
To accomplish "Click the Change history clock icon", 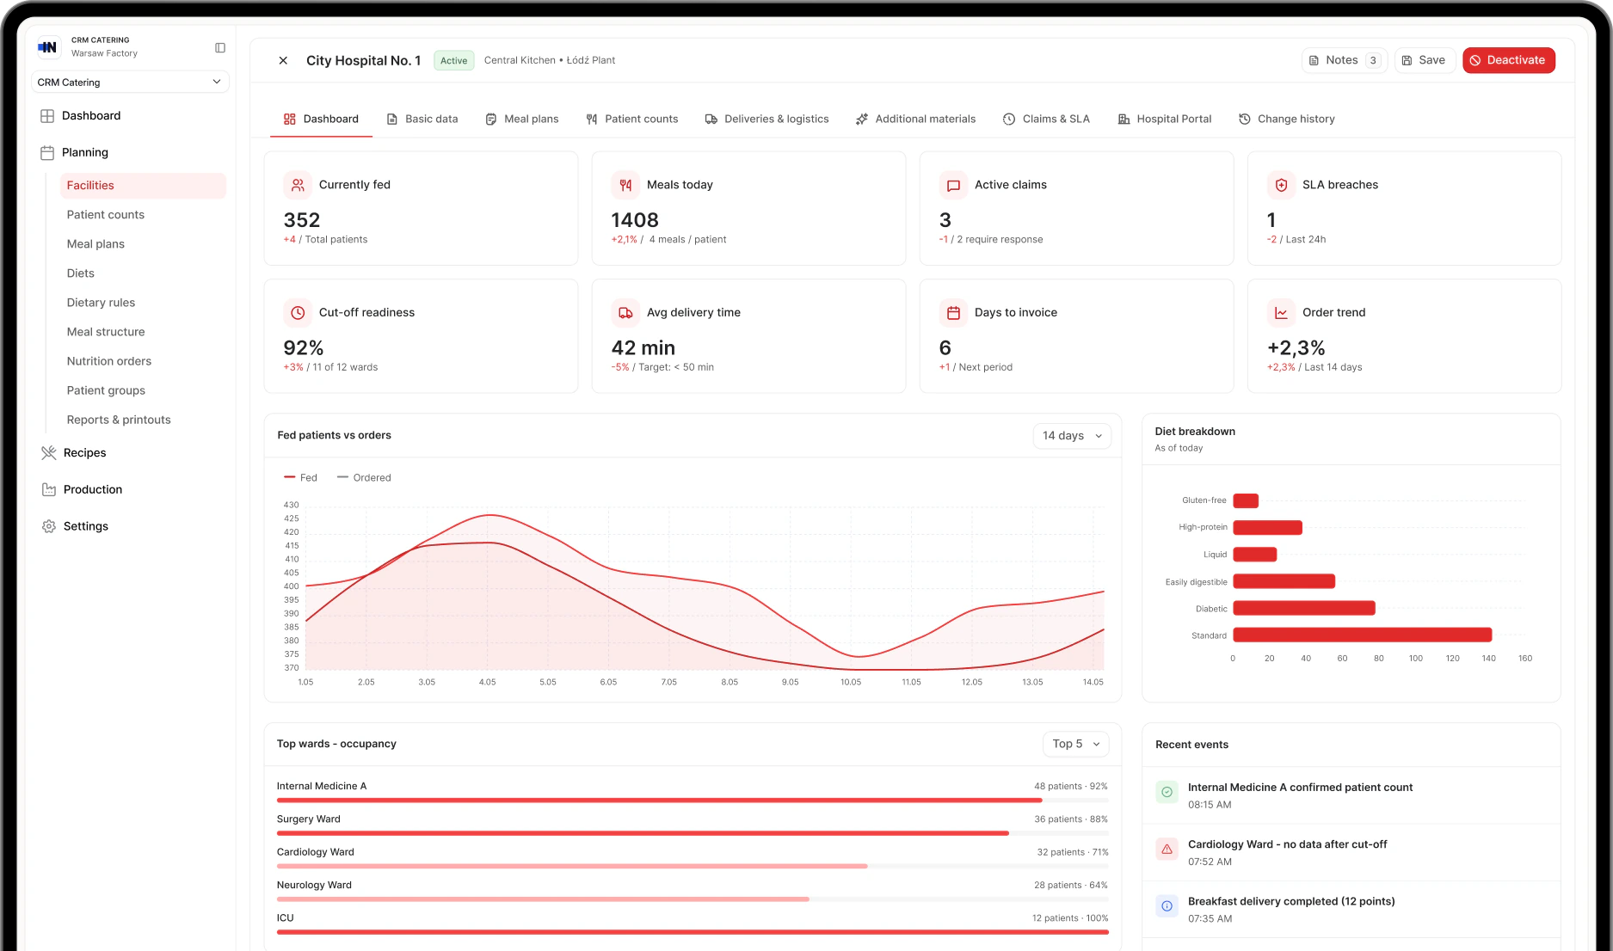I will tap(1244, 120).
